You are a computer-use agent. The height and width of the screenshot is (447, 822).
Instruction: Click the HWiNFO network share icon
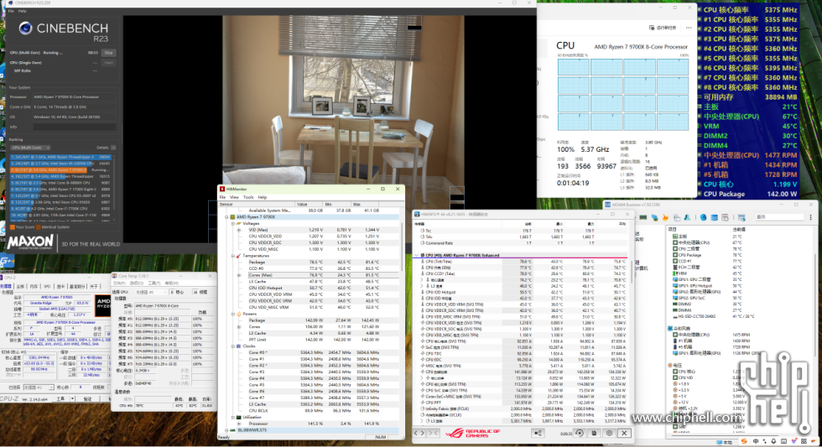[538, 434]
